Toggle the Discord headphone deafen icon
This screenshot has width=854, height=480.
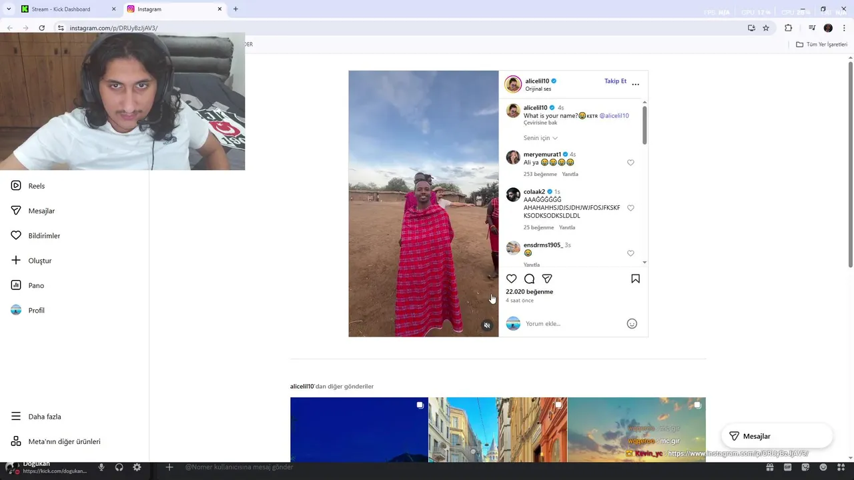119,467
